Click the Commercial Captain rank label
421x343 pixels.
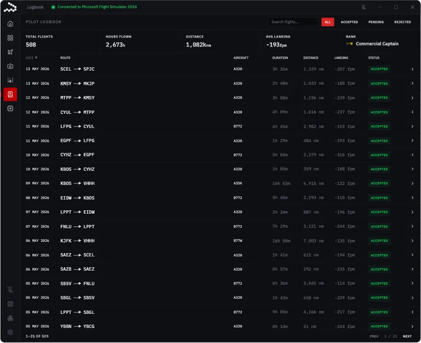377,44
